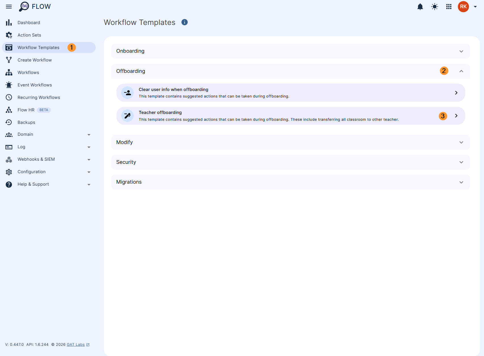Toggle the light/dark theme icon

click(435, 7)
